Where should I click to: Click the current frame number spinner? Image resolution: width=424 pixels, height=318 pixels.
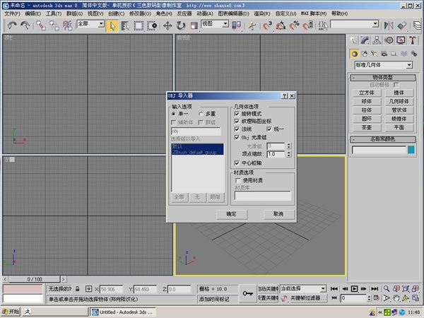(369, 298)
